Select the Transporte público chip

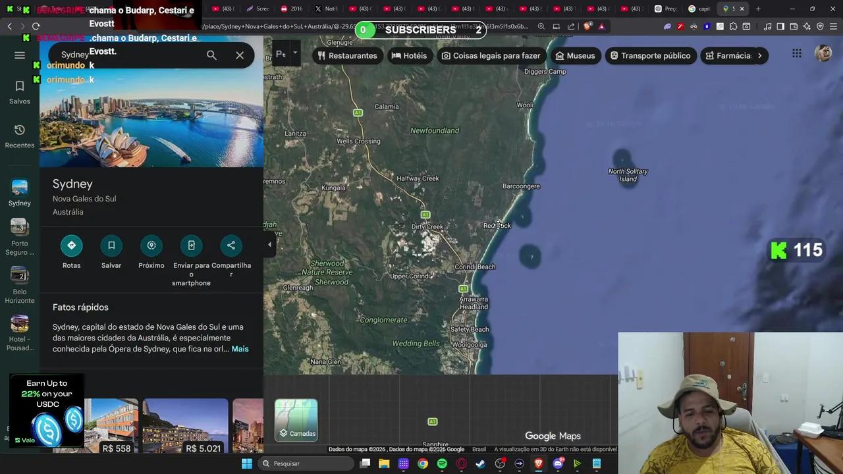click(x=650, y=55)
